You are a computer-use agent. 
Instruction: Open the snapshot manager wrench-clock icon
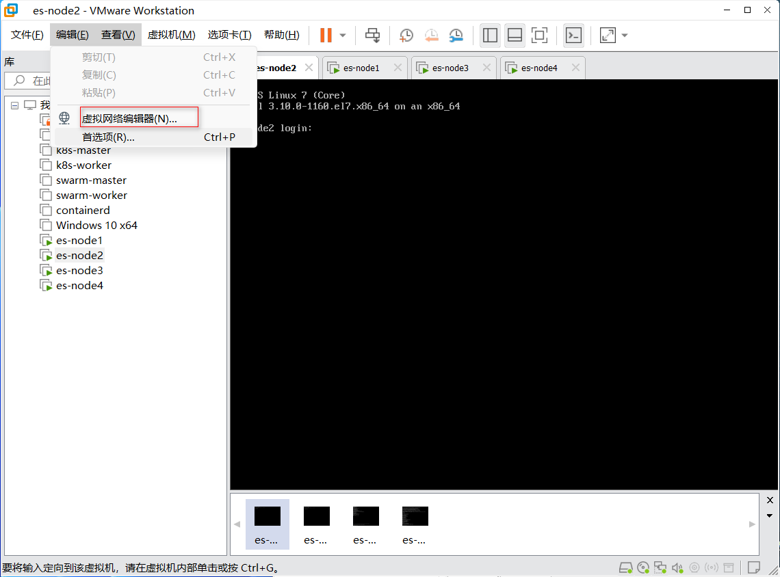point(456,36)
